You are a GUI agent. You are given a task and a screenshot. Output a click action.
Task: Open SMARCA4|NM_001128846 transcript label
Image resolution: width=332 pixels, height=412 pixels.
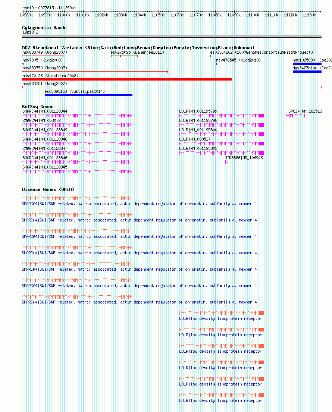pos(45,158)
